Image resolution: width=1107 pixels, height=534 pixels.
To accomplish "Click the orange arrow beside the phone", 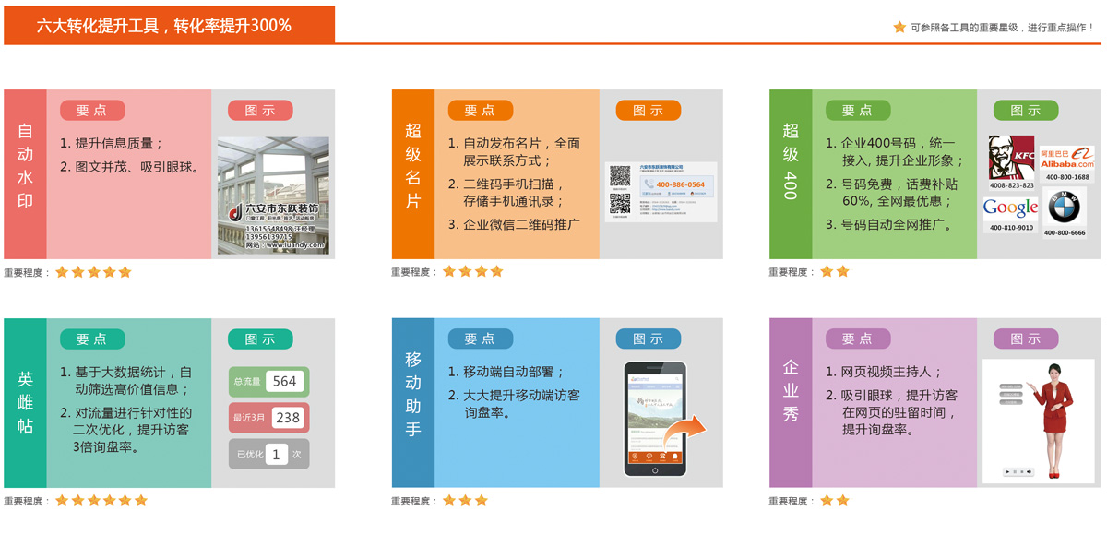I will pyautogui.click(x=684, y=429).
